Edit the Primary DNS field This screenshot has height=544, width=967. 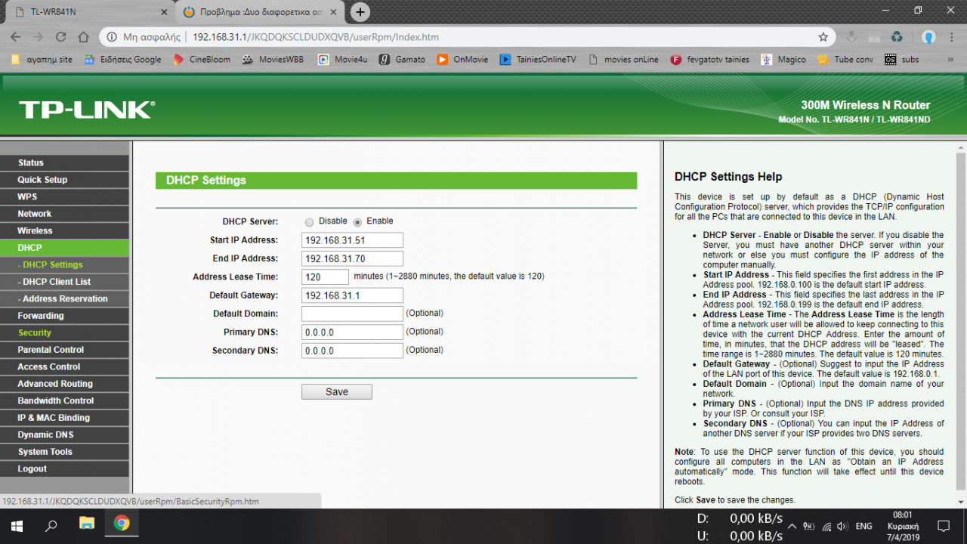pos(352,332)
